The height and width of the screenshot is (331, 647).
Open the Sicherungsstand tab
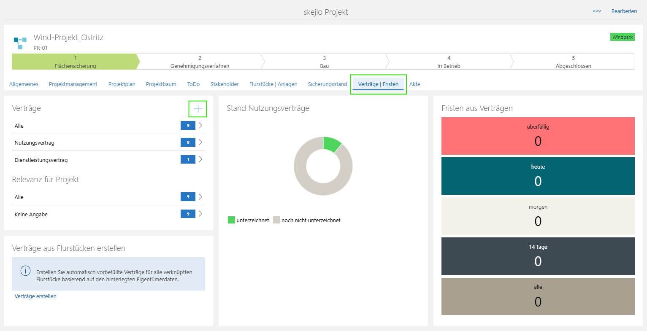point(328,84)
